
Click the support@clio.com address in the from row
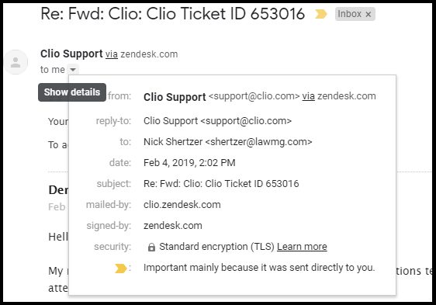(x=254, y=96)
